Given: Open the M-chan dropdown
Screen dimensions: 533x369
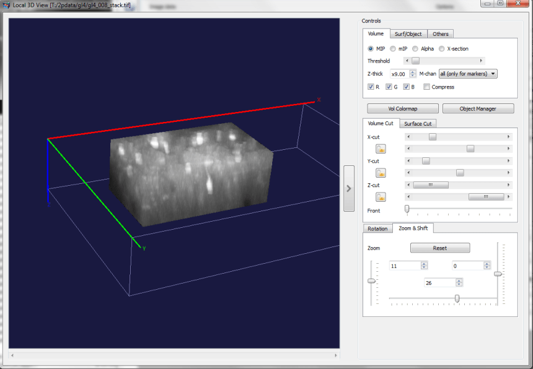Looking at the screenshot, I should tap(468, 74).
